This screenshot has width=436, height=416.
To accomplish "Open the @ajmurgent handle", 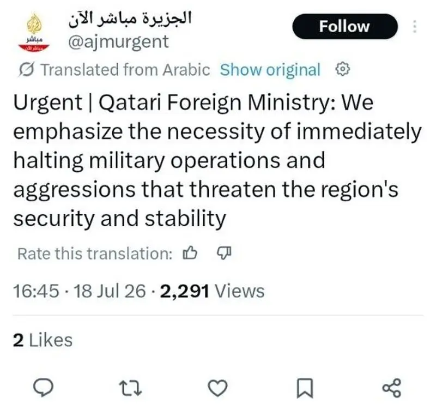I will coord(118,43).
